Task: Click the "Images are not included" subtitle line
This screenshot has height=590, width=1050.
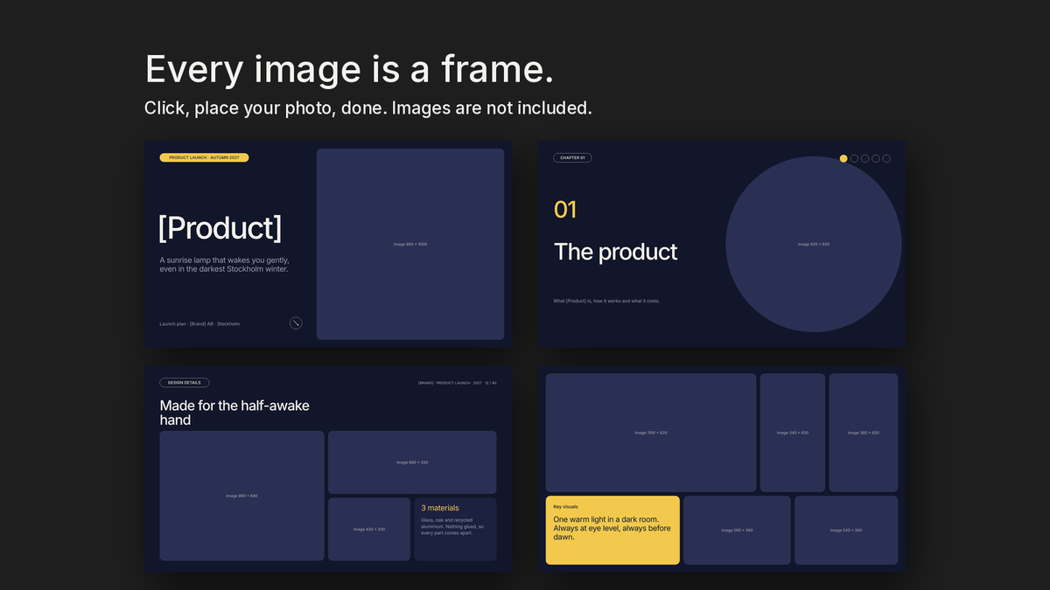Action: pyautogui.click(x=368, y=108)
